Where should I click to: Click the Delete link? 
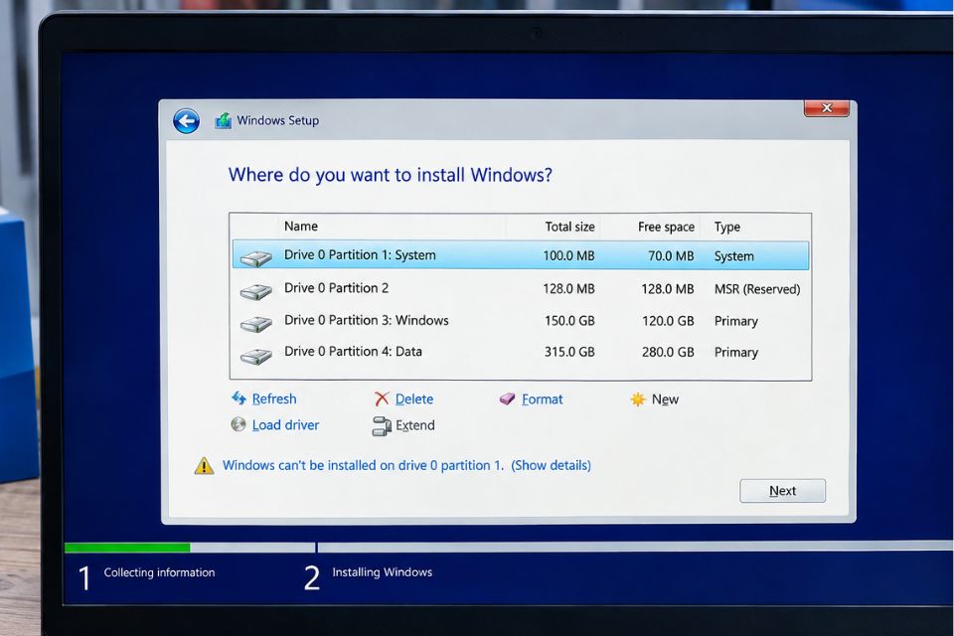point(414,398)
